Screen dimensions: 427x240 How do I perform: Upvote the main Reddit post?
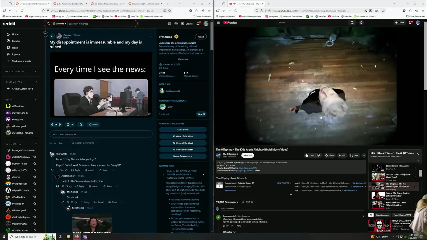(x=52, y=124)
